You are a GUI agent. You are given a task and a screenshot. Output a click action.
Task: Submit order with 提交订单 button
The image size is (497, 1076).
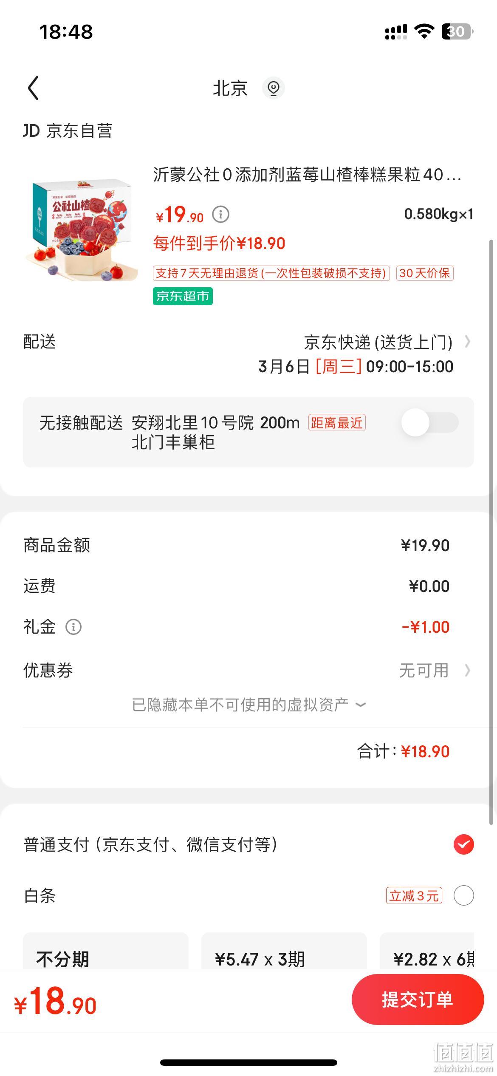[x=418, y=999]
